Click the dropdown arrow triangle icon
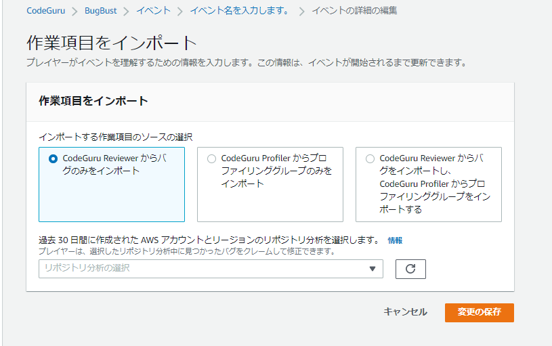 tap(372, 269)
